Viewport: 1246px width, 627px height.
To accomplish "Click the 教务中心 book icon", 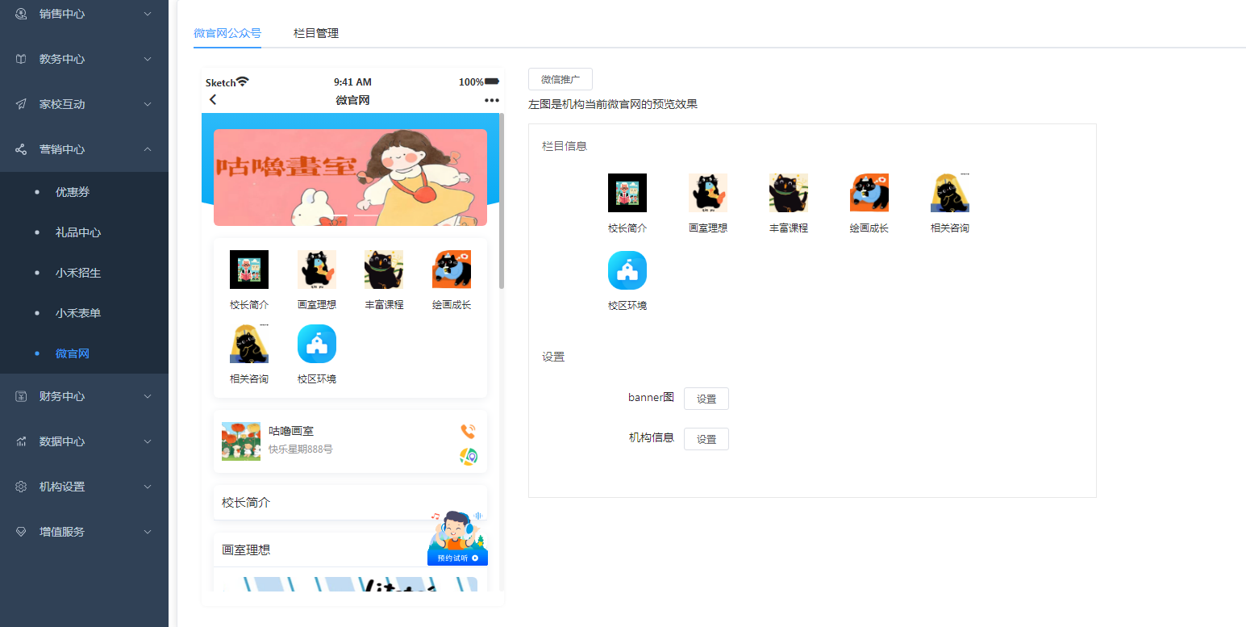I will click(22, 59).
